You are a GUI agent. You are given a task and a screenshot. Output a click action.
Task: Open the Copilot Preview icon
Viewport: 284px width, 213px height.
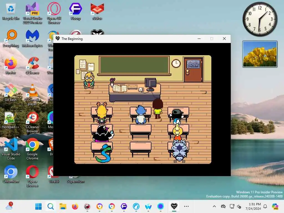coord(275,206)
